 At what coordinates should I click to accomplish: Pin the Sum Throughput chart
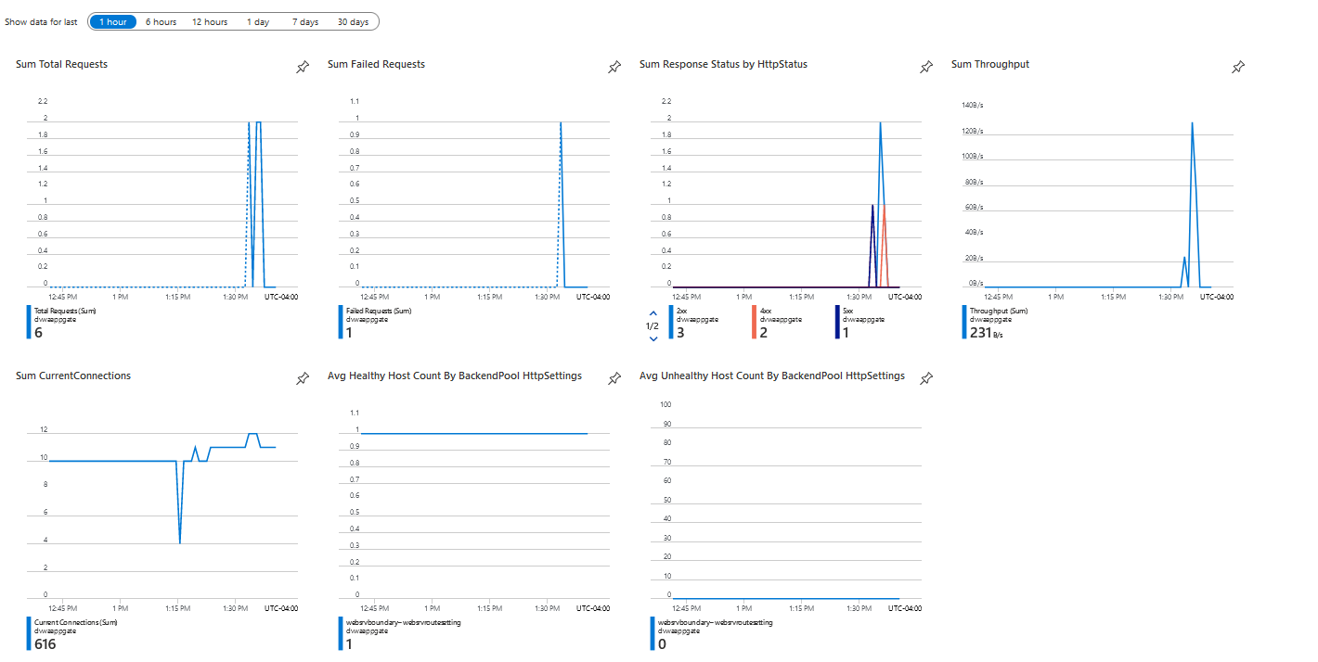click(1237, 67)
